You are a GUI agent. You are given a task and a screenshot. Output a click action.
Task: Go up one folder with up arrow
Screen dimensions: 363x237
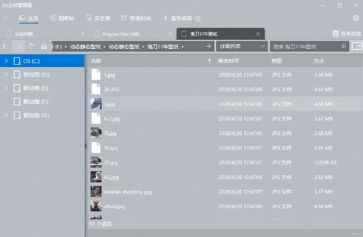(x=32, y=46)
